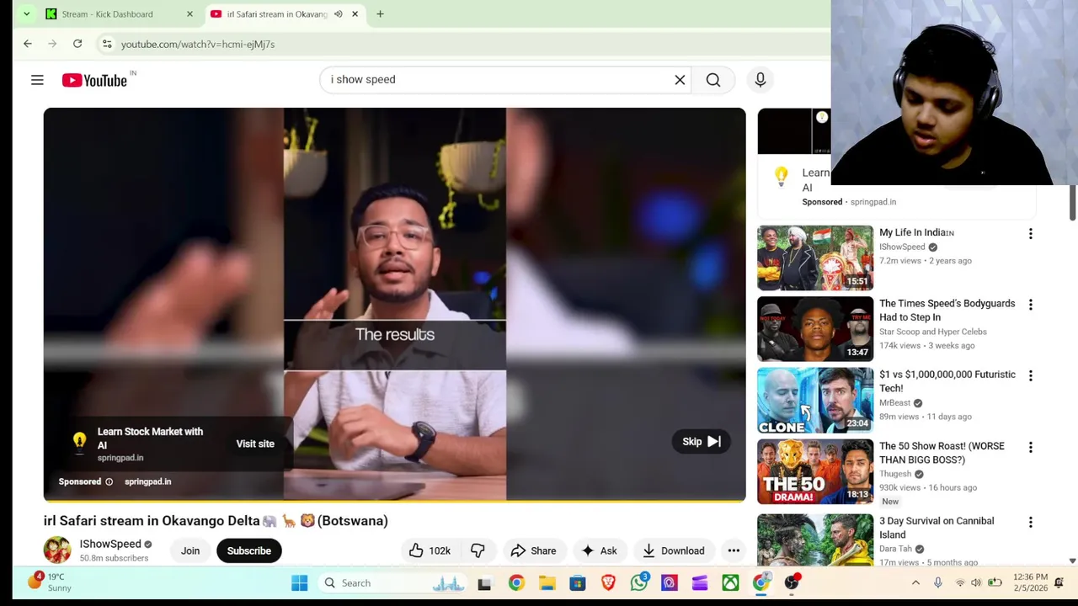Open Thugesh channel name in sidebar

[895, 474]
